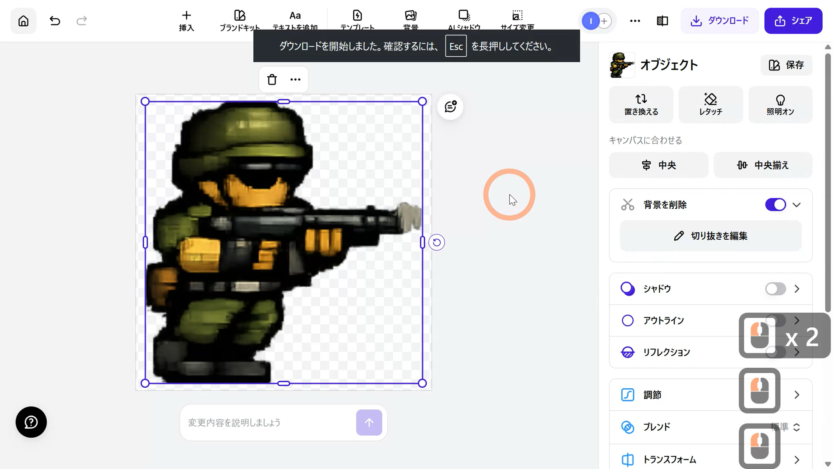Image resolution: width=833 pixels, height=469 pixels.
Task: Open the レタッチ retouch tool
Action: (x=711, y=105)
